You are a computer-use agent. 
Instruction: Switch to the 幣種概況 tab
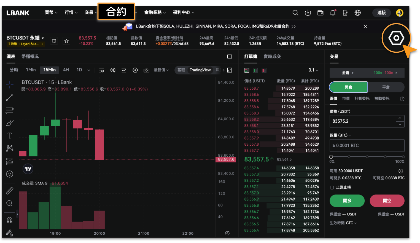coord(30,57)
